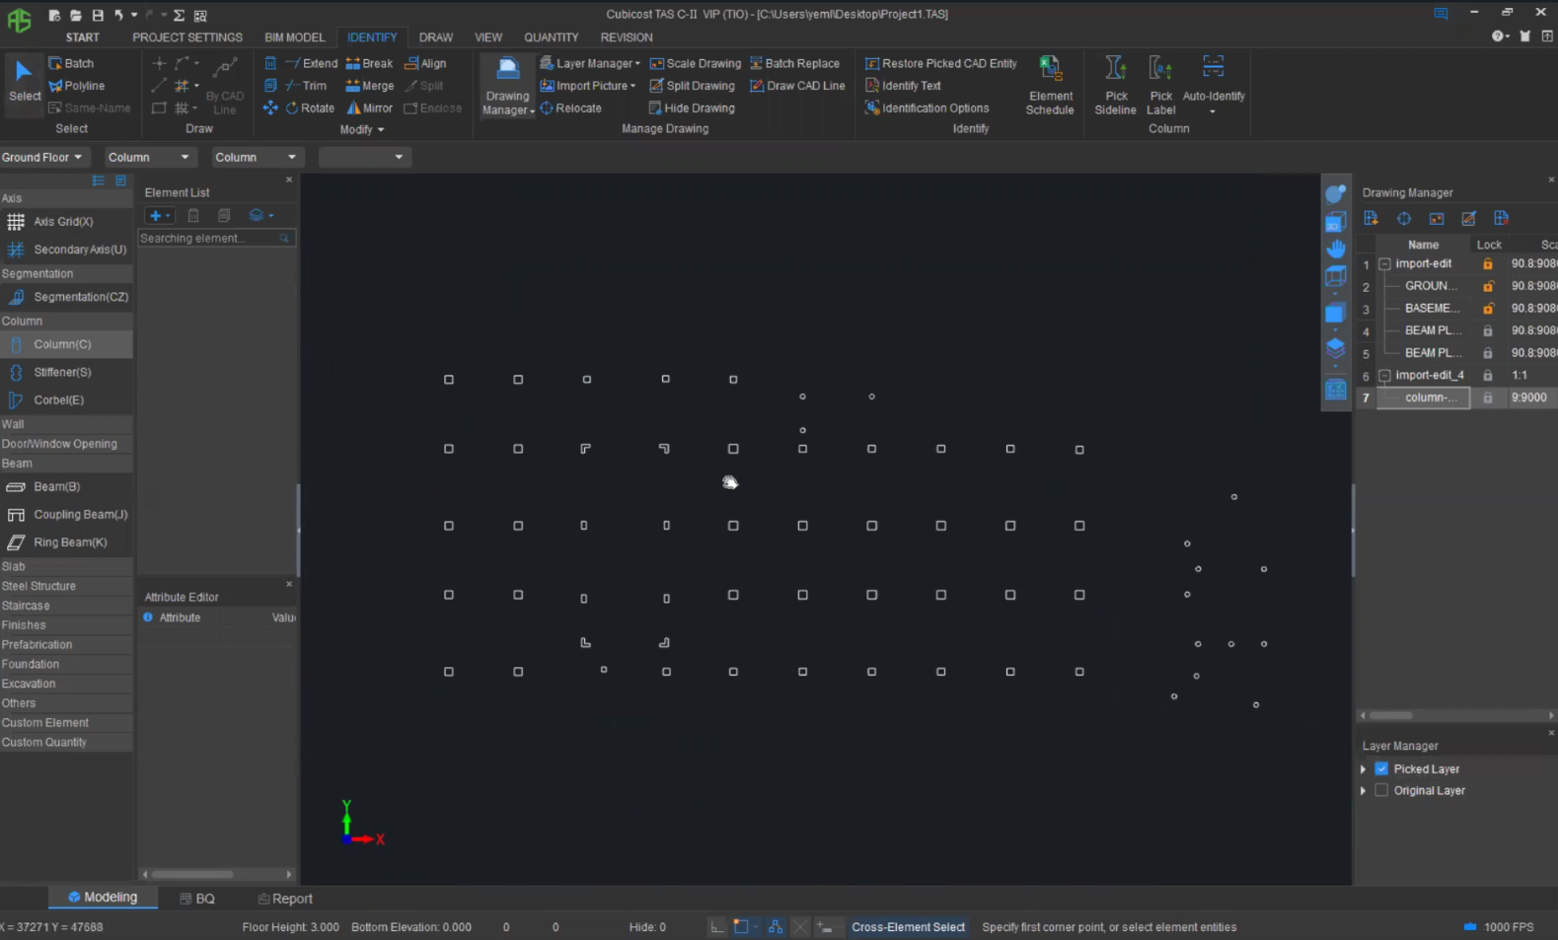The height and width of the screenshot is (940, 1558).
Task: Click the Scale Drawing tool
Action: tap(695, 63)
